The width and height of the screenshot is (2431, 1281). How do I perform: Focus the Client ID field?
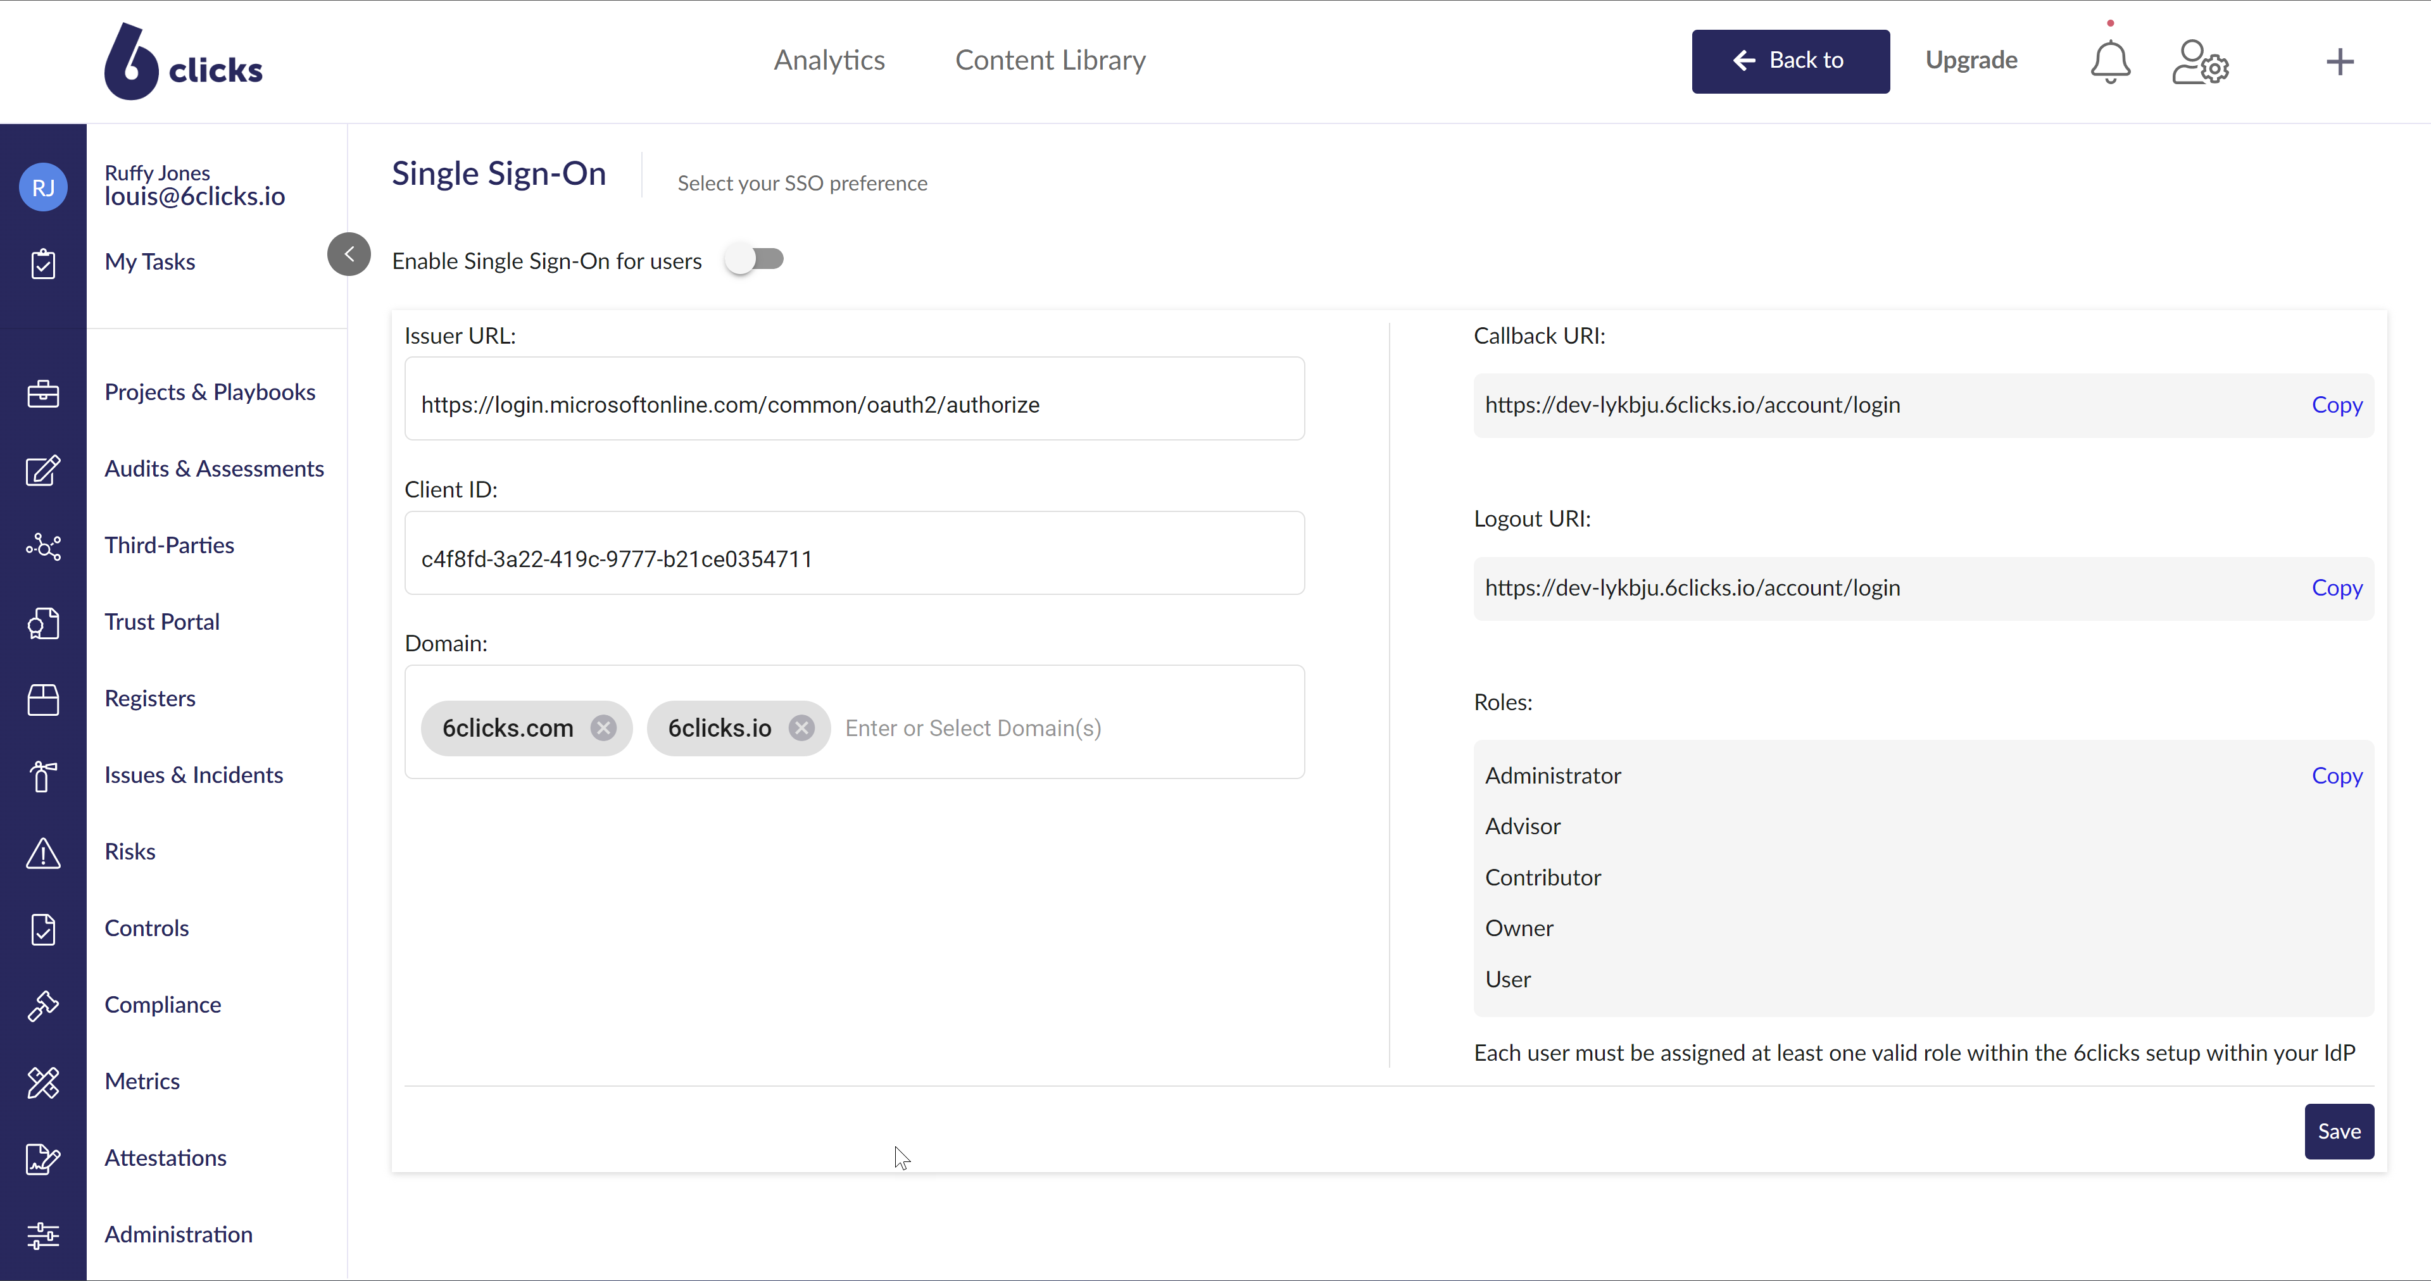tap(854, 553)
